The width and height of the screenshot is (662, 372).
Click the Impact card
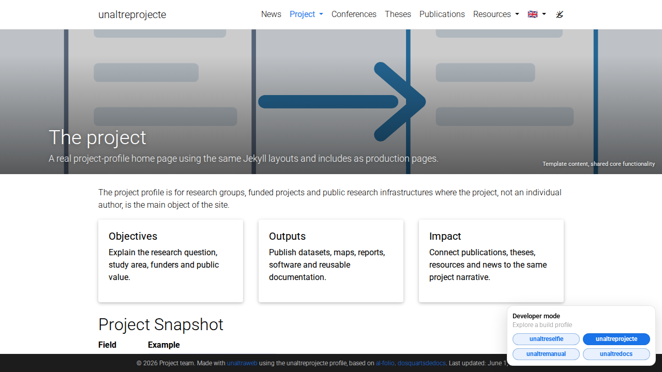pos(491,261)
